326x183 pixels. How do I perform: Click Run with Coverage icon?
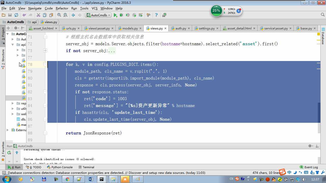[128, 15]
